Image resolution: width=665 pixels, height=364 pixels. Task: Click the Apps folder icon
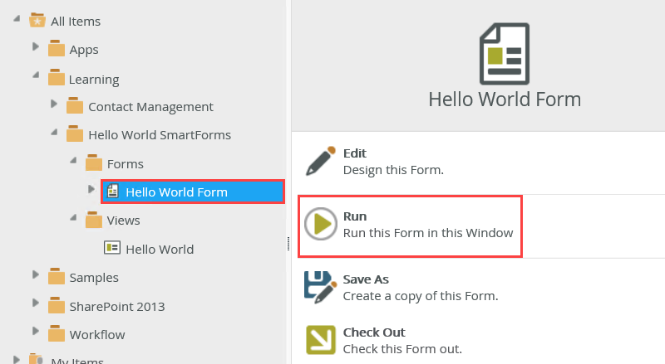click(56, 48)
